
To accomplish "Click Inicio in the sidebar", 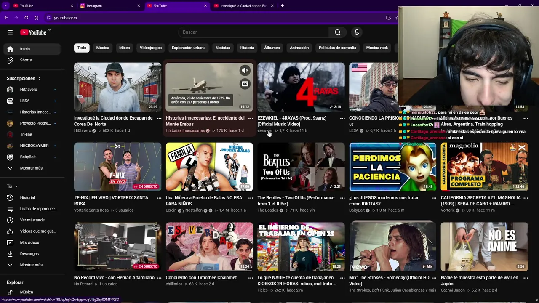I will (x=32, y=49).
